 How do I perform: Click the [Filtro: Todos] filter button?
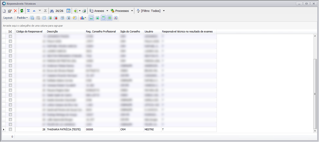[x=149, y=11]
